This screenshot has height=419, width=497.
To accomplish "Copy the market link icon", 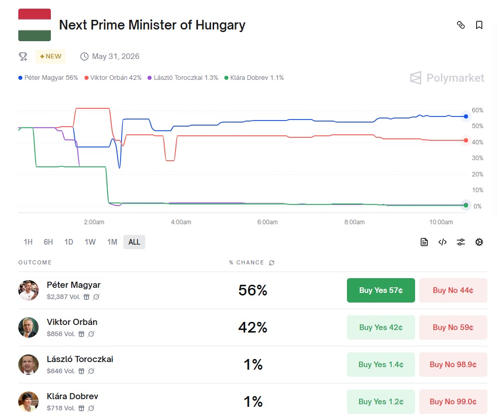I will pos(461,25).
